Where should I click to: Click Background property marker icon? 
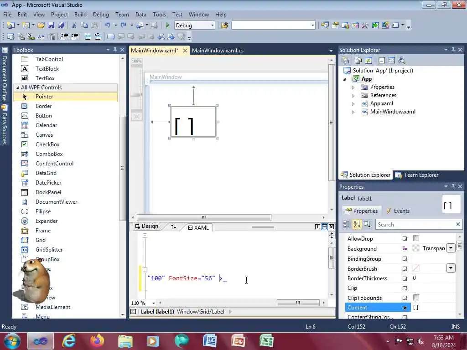405,248
